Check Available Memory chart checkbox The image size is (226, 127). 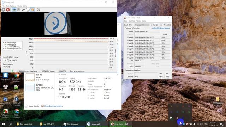4,47
